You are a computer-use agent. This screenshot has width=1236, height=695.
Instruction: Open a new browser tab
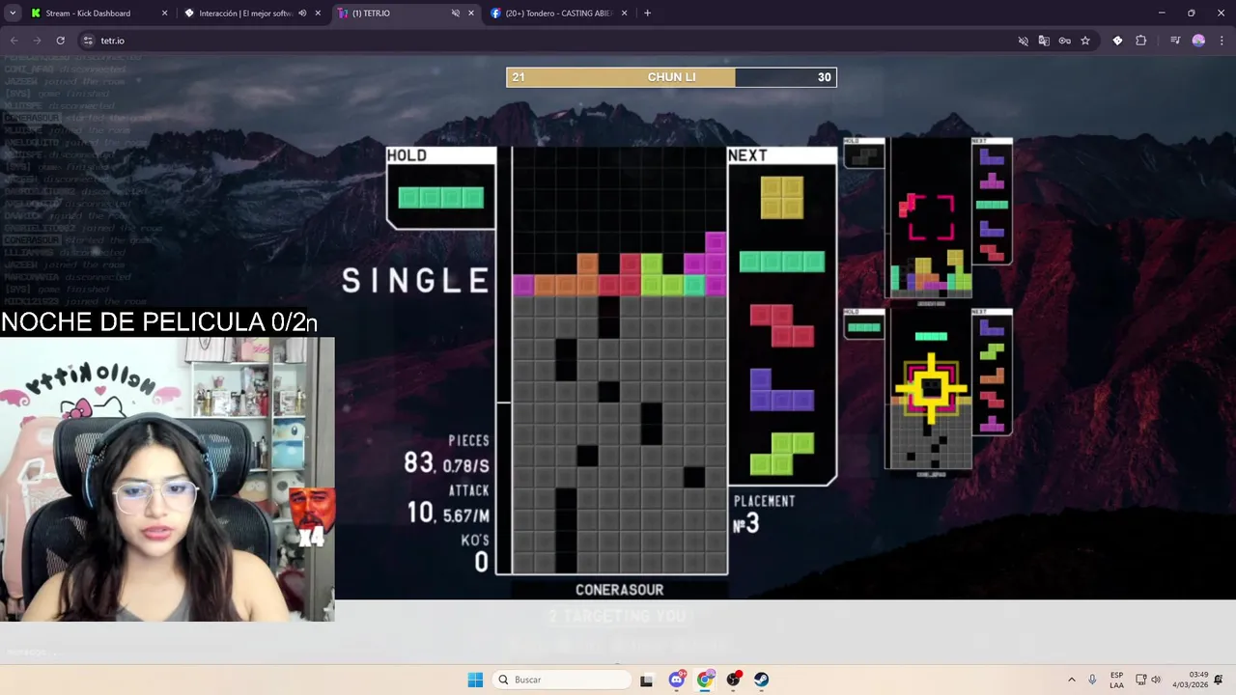click(647, 14)
